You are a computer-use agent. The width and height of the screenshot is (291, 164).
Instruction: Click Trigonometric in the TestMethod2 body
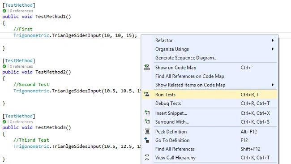tap(31, 91)
